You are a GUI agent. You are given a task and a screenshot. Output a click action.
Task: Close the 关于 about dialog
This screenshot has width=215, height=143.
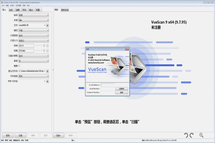127,49
